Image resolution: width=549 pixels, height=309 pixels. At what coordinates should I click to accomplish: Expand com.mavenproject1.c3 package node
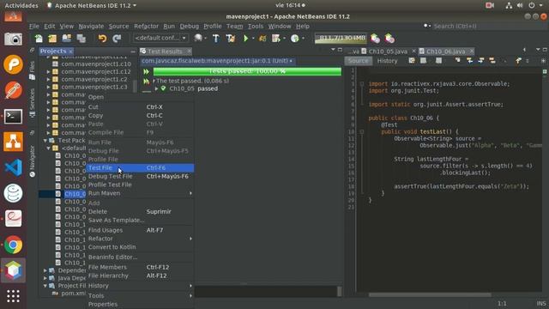[x=48, y=87]
